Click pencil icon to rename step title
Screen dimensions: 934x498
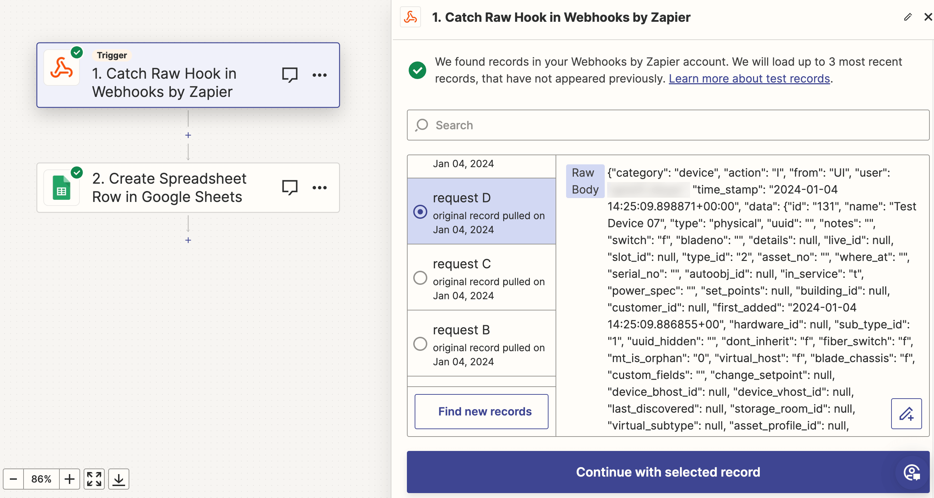tap(908, 17)
